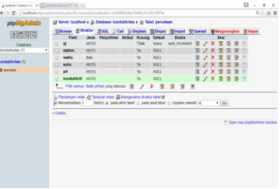280x189 pixels.
Task: Reload the page with browser refresh button
Action: coord(14,13)
